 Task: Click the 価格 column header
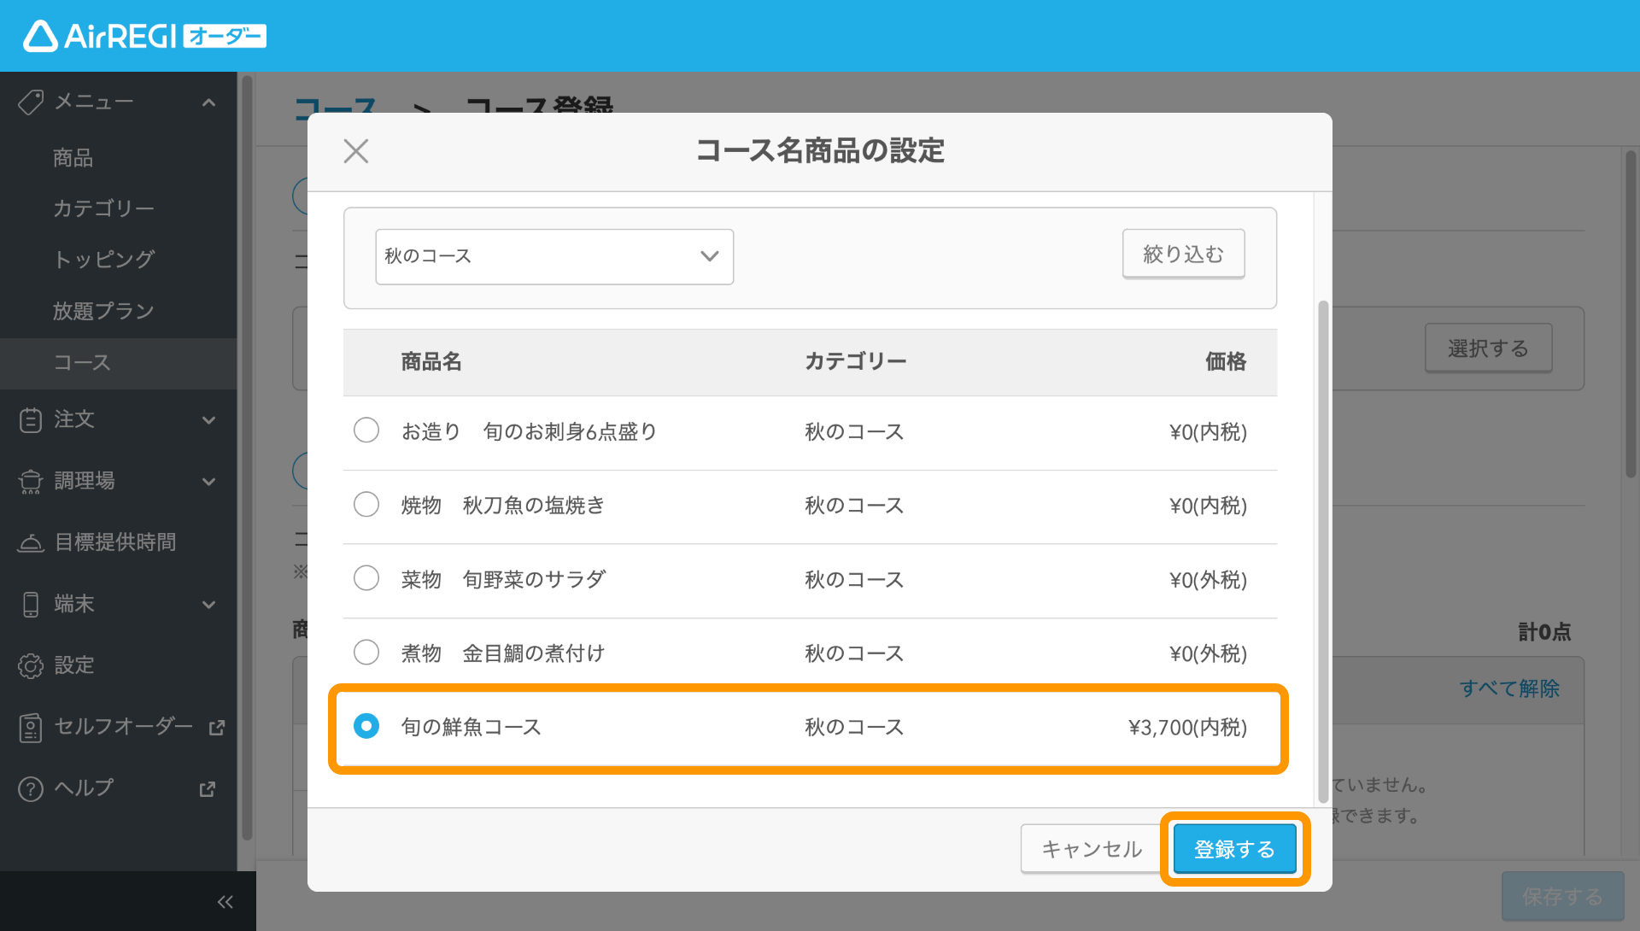(1226, 362)
